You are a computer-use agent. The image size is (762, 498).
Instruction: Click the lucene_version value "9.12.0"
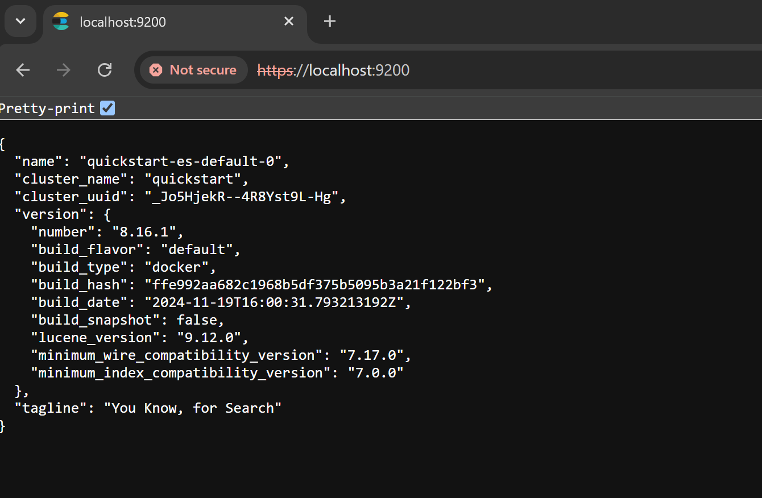click(209, 338)
